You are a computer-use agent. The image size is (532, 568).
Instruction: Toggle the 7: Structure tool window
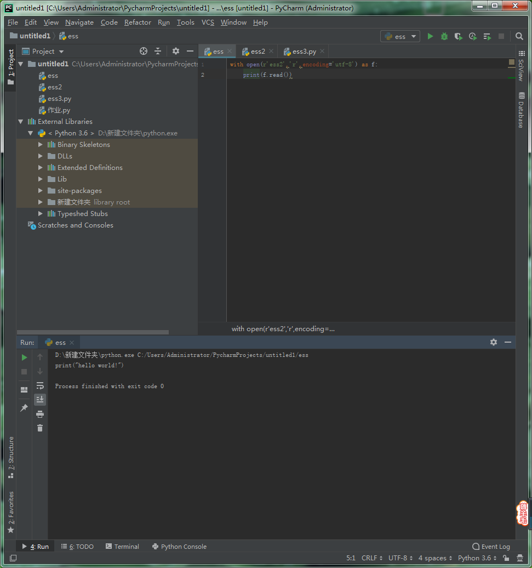pyautogui.click(x=10, y=457)
